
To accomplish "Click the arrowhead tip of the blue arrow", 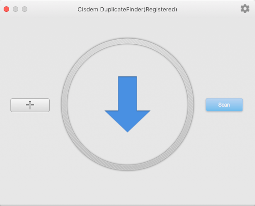I will coord(127,129).
